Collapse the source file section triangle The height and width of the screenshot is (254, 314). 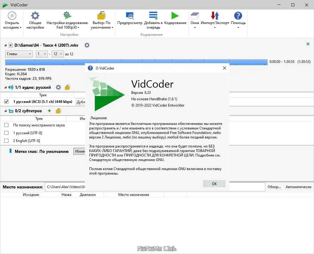click(x=6, y=45)
